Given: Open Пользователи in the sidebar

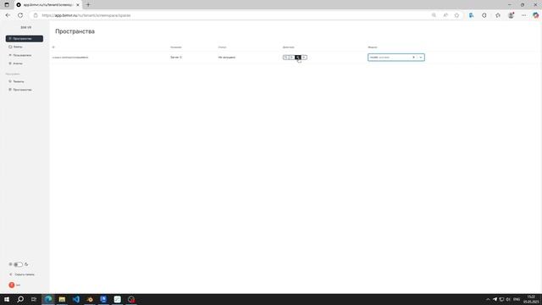Looking at the screenshot, I should coord(20,55).
